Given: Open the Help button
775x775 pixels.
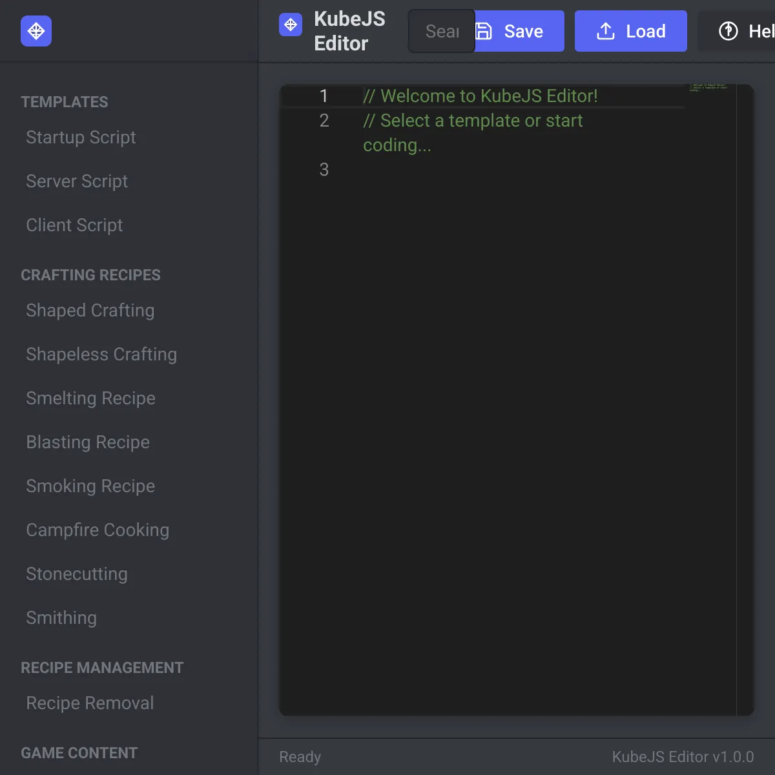Looking at the screenshot, I should point(737,31).
